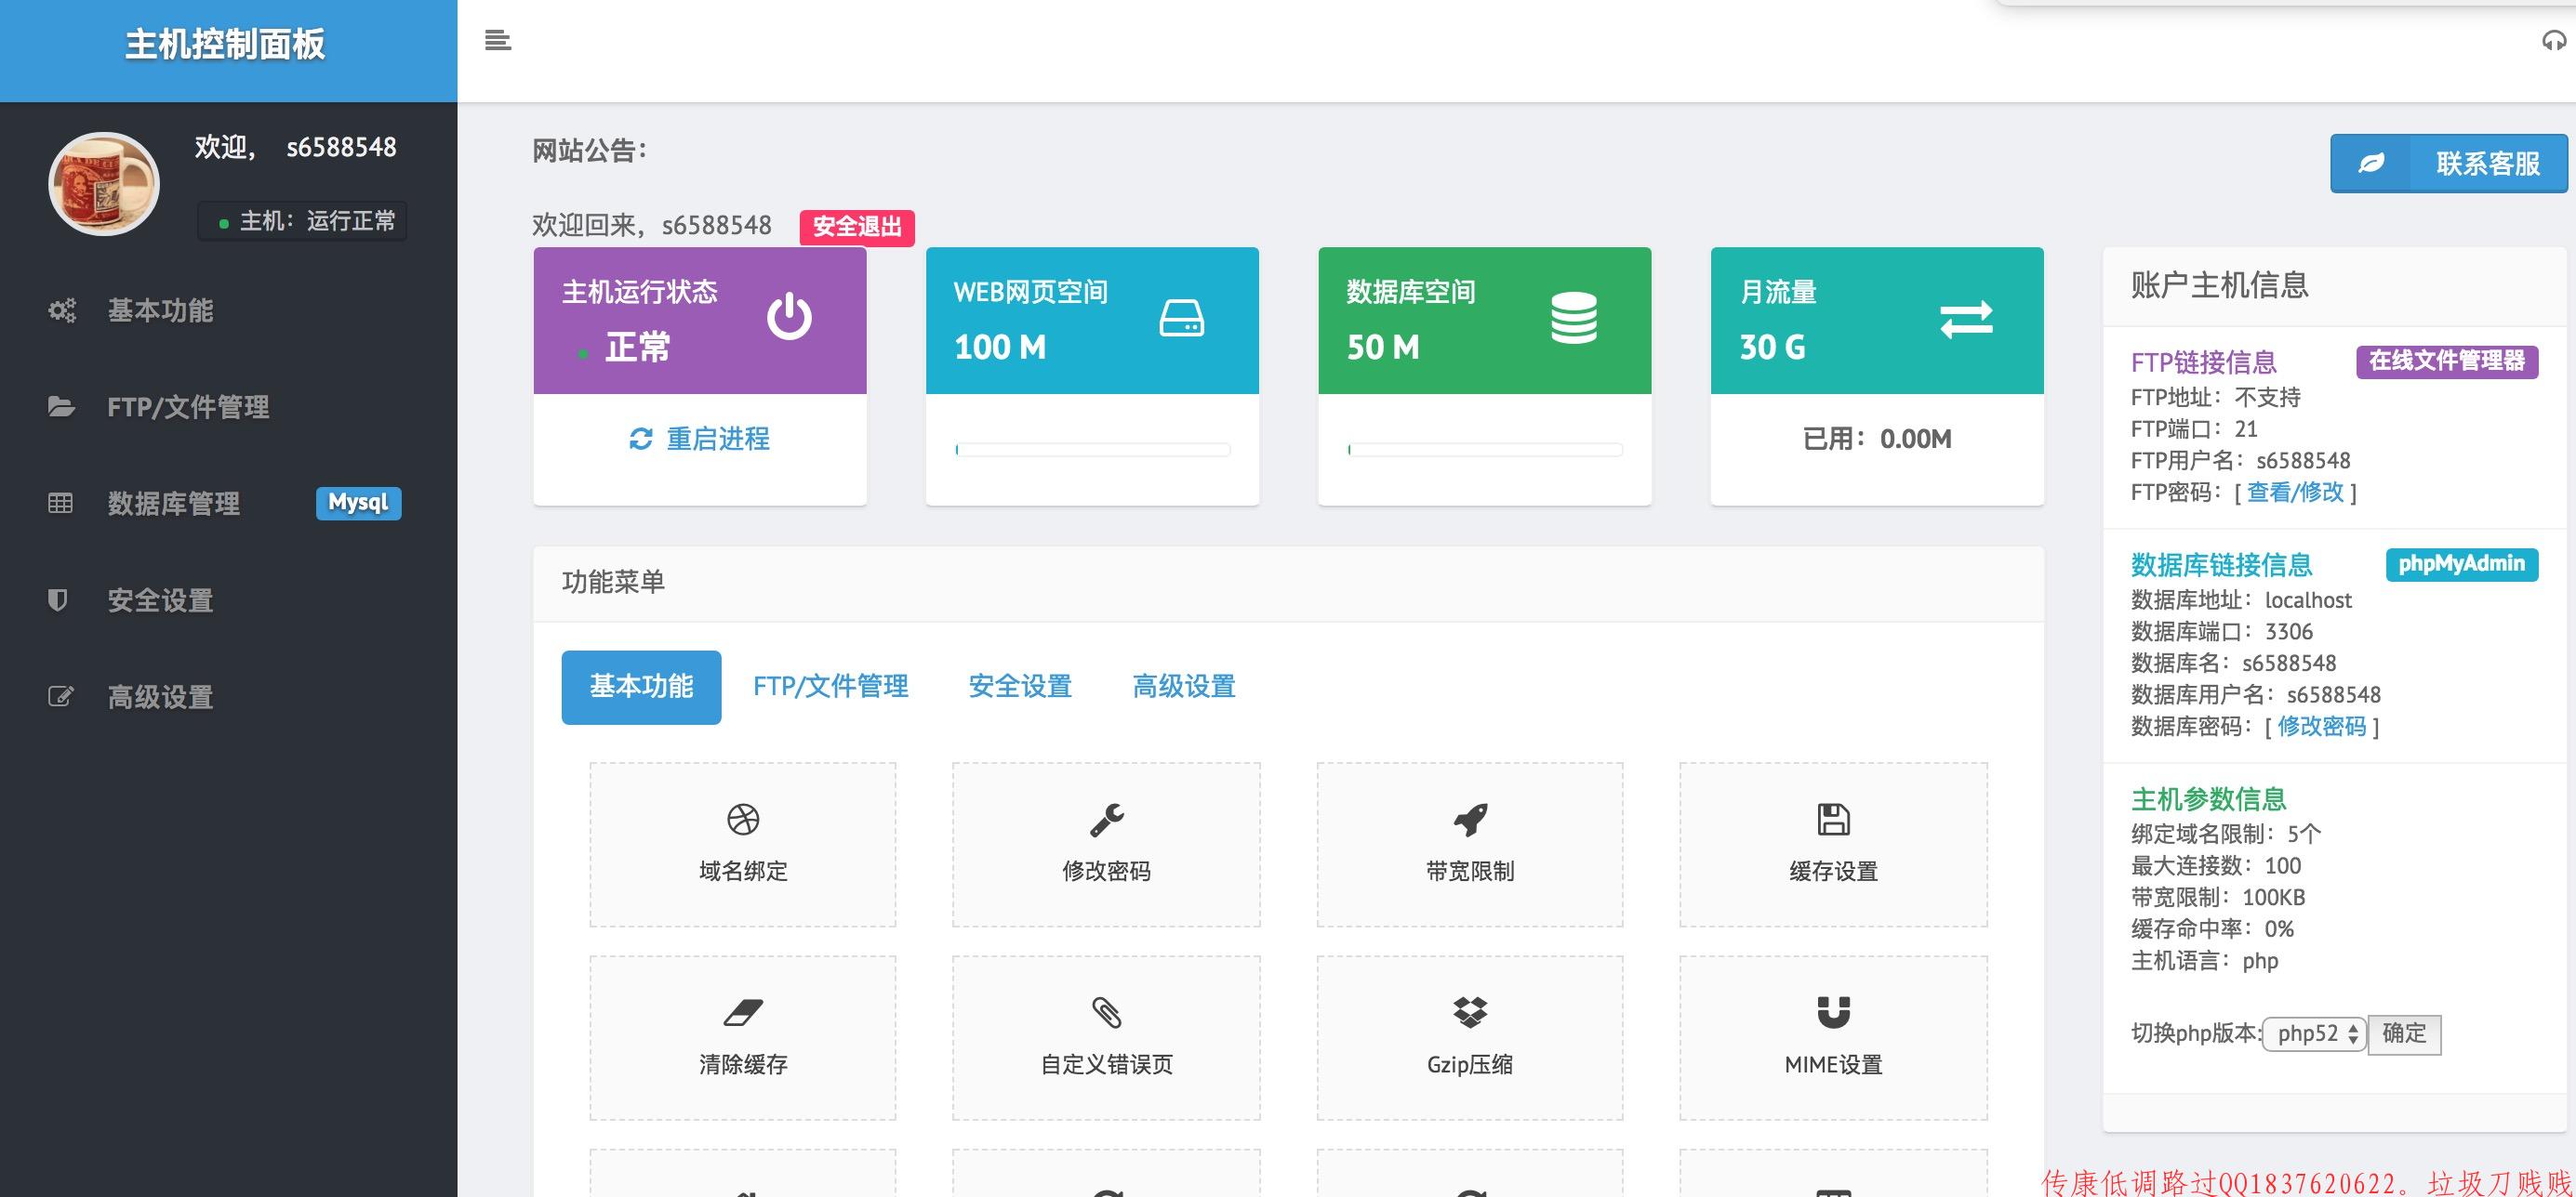Switch to the FTP/文件管理 tab in 功能菜单

tap(830, 687)
